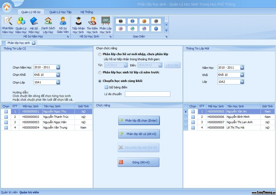Click student code HS00000006
Screen dimensions: 276x195
pyautogui.click(x=216, y=117)
